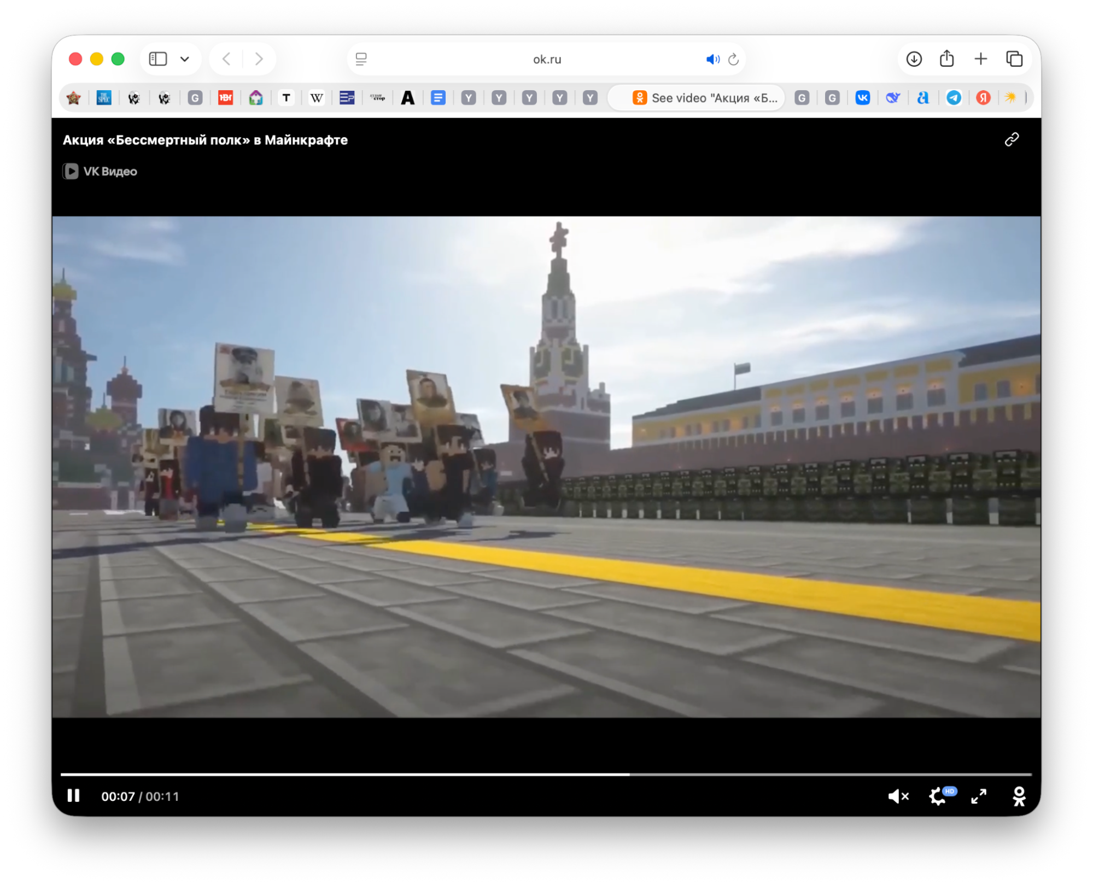
Task: Select the active See video tab
Action: click(x=697, y=98)
